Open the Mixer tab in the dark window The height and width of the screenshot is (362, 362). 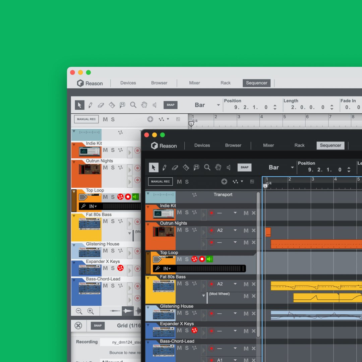268,145
